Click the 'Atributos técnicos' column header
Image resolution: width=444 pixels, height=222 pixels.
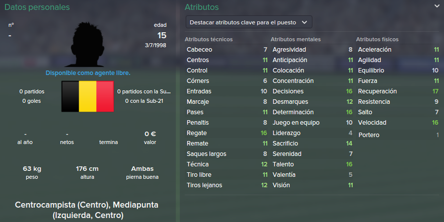pos(209,39)
